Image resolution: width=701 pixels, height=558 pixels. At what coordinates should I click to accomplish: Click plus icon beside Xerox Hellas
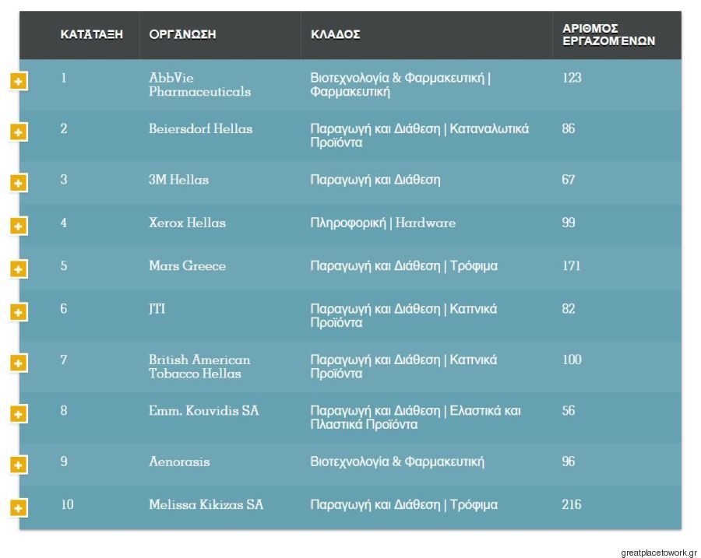pyautogui.click(x=19, y=226)
